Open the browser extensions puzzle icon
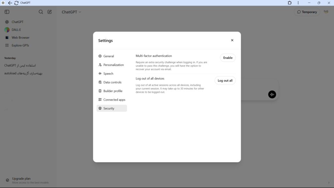The image size is (334, 188). click(290, 3)
